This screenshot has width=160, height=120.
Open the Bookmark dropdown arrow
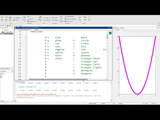tap(36, 21)
